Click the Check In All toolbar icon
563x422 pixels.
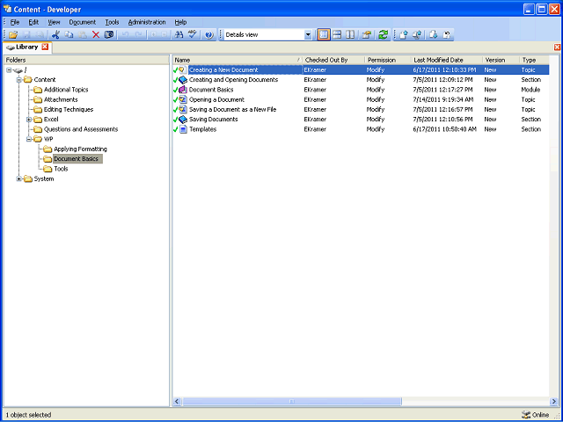tap(417, 35)
